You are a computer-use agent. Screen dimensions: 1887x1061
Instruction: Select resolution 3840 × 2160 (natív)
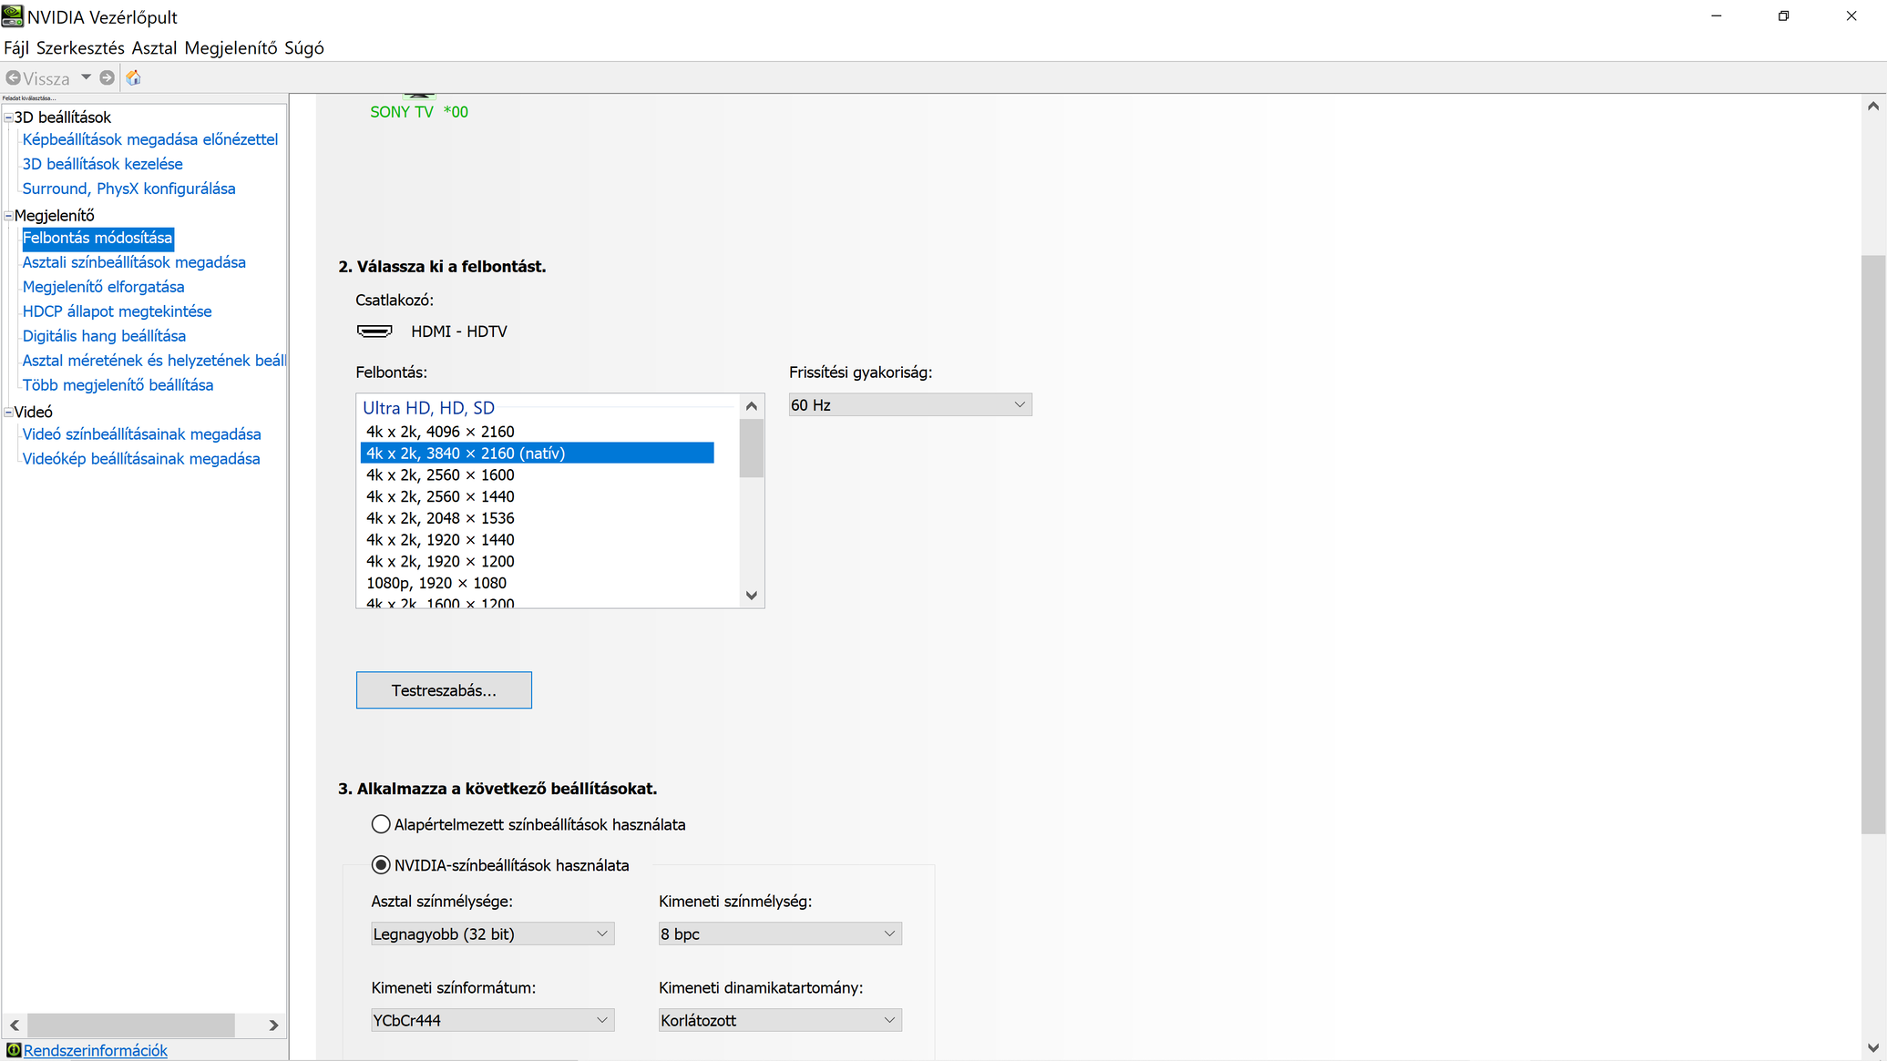(x=538, y=454)
